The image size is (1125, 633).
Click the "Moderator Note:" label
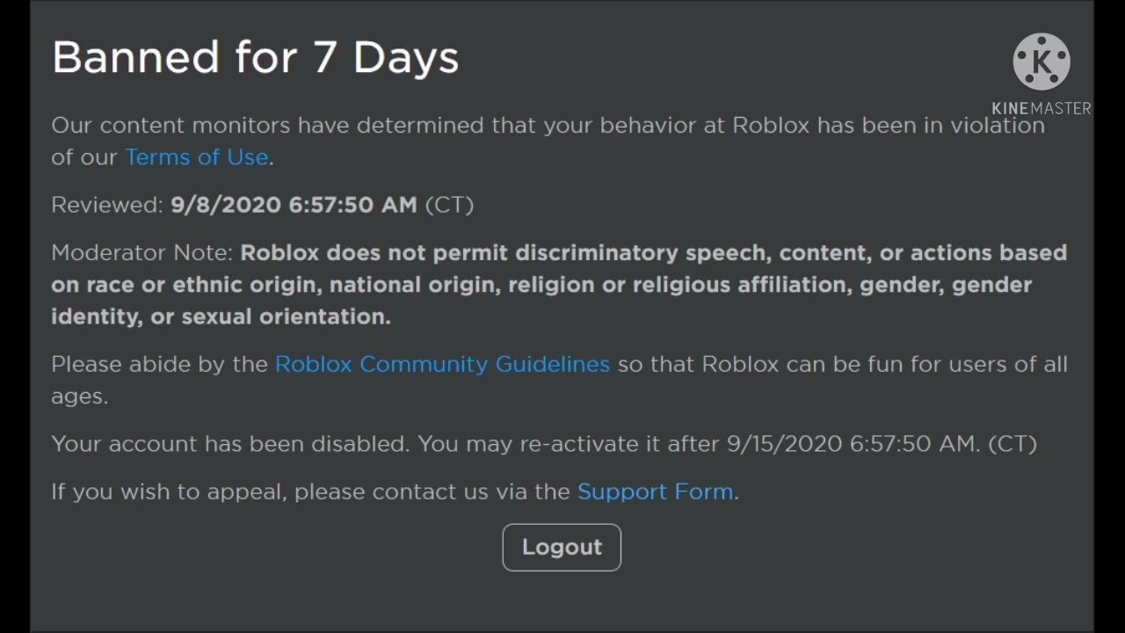pos(142,253)
